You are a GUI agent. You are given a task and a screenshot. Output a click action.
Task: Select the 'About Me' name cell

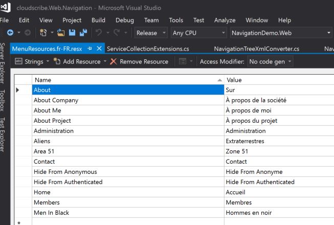tap(128, 110)
